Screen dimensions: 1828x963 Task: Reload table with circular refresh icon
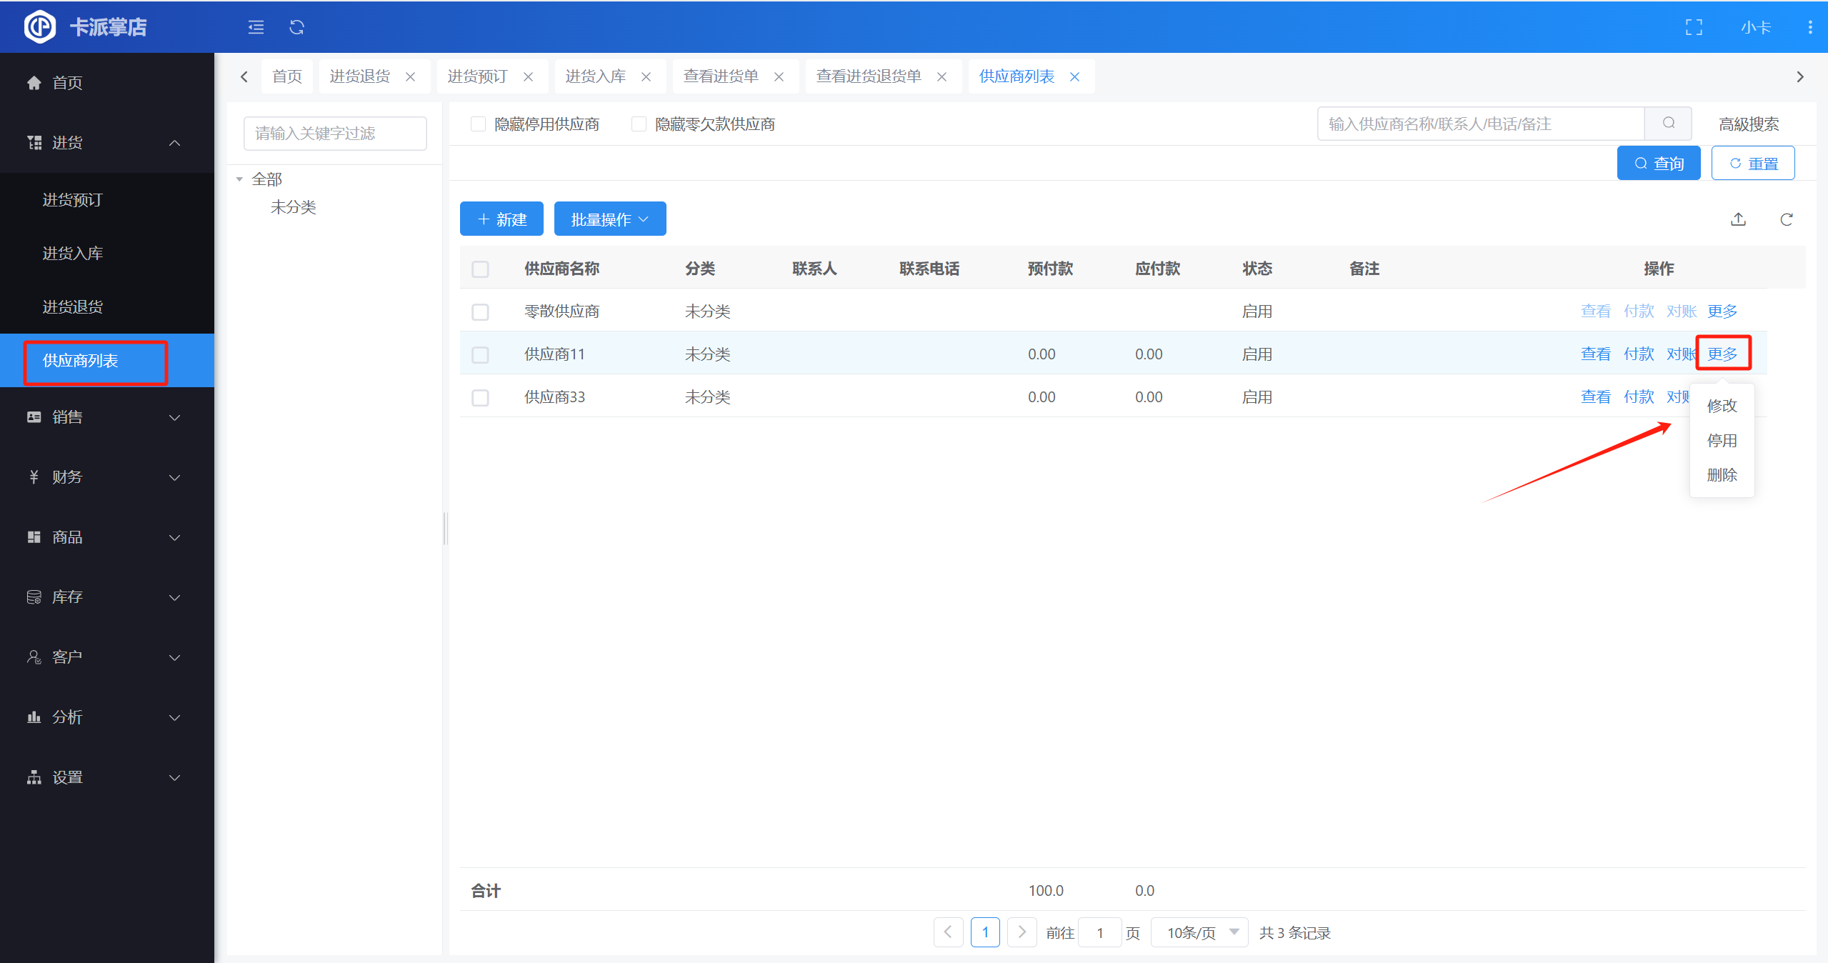pos(1786,219)
